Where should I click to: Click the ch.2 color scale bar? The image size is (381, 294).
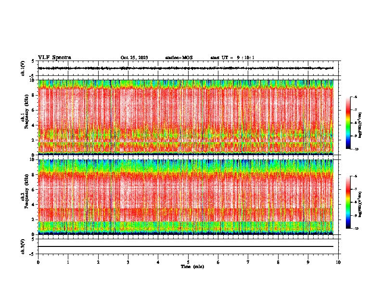tap(348, 202)
